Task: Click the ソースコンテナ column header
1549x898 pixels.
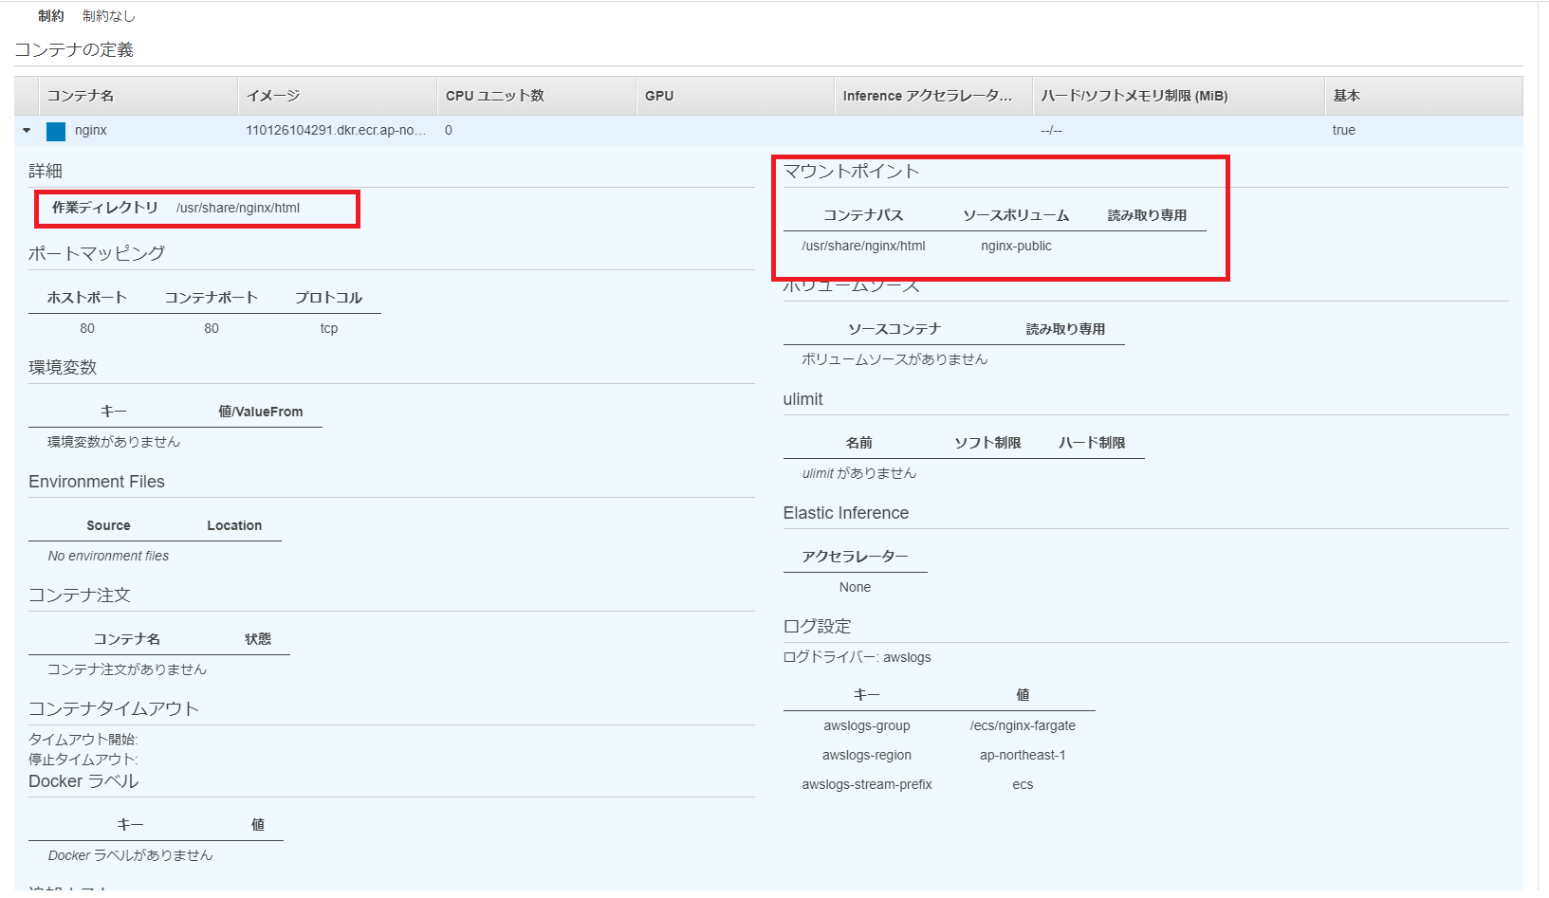Action: click(894, 329)
